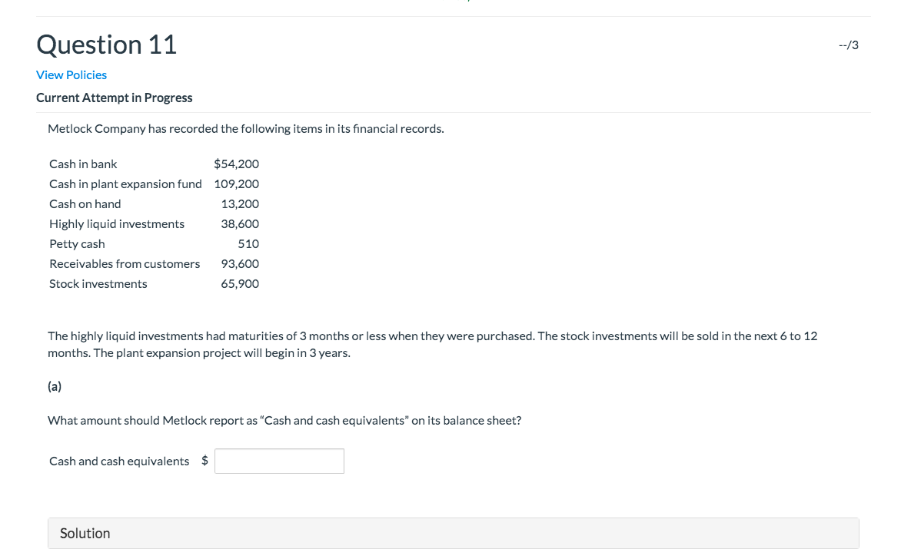Click the dollar sign beside the answer box
This screenshot has height=549, width=901.
pyautogui.click(x=204, y=460)
